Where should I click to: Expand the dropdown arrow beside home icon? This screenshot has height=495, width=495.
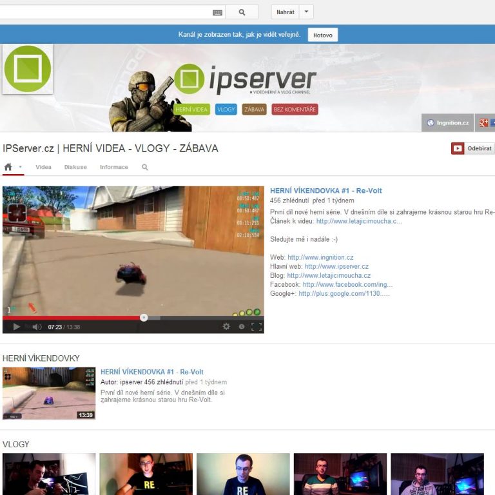20,167
